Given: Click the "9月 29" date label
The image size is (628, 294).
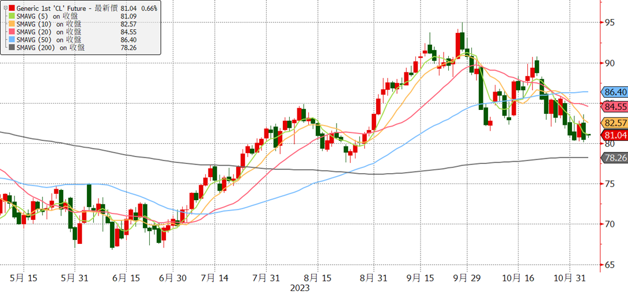Looking at the screenshot, I should point(467,277).
